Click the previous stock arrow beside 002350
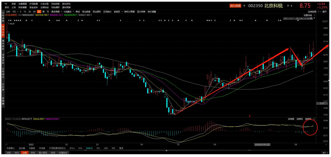The height and width of the screenshot is (157, 331). [x=244, y=6]
